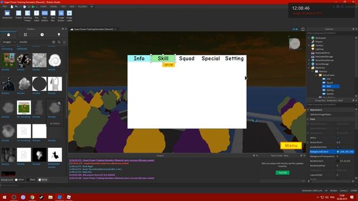
Task: Click the Squad button in menu frame
Action: click(187, 58)
